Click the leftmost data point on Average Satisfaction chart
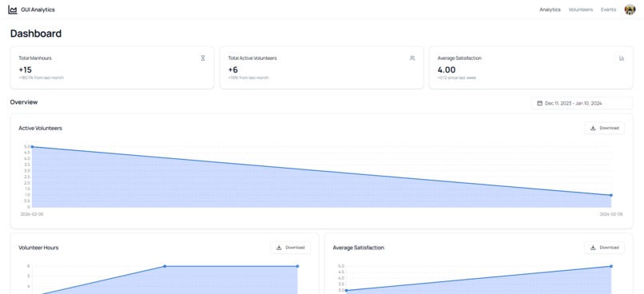644x294 pixels. [x=346, y=290]
